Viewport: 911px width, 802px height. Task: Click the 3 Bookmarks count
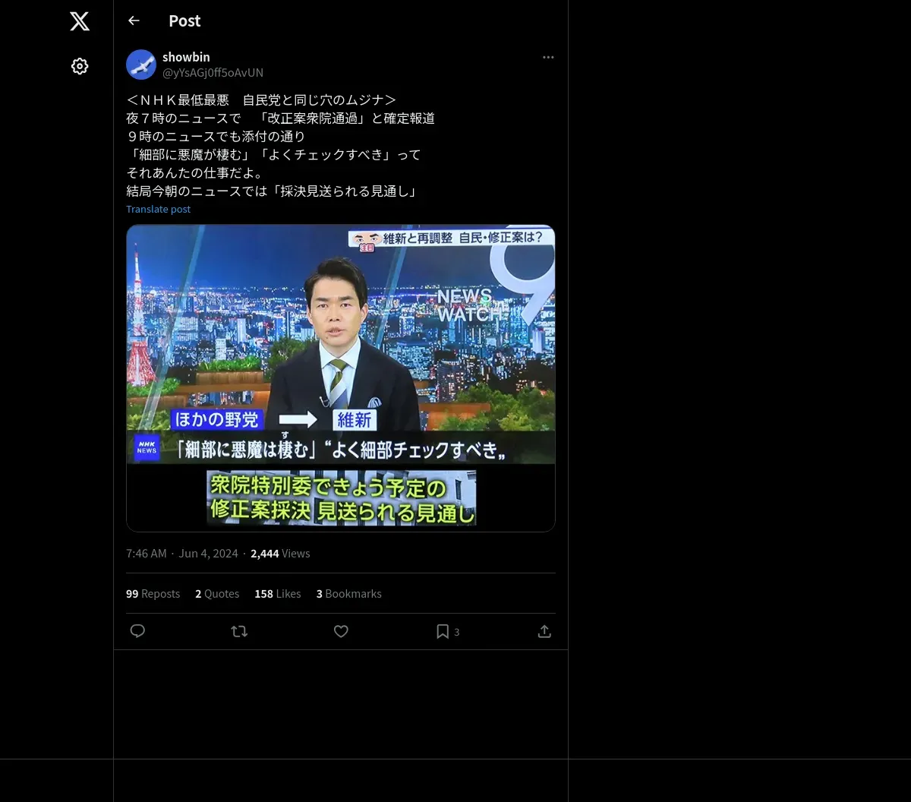349,594
